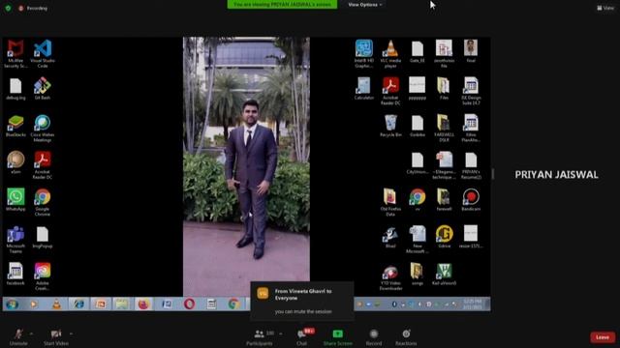Select the eSim desktop icon
The width and height of the screenshot is (620, 348).
tap(15, 162)
